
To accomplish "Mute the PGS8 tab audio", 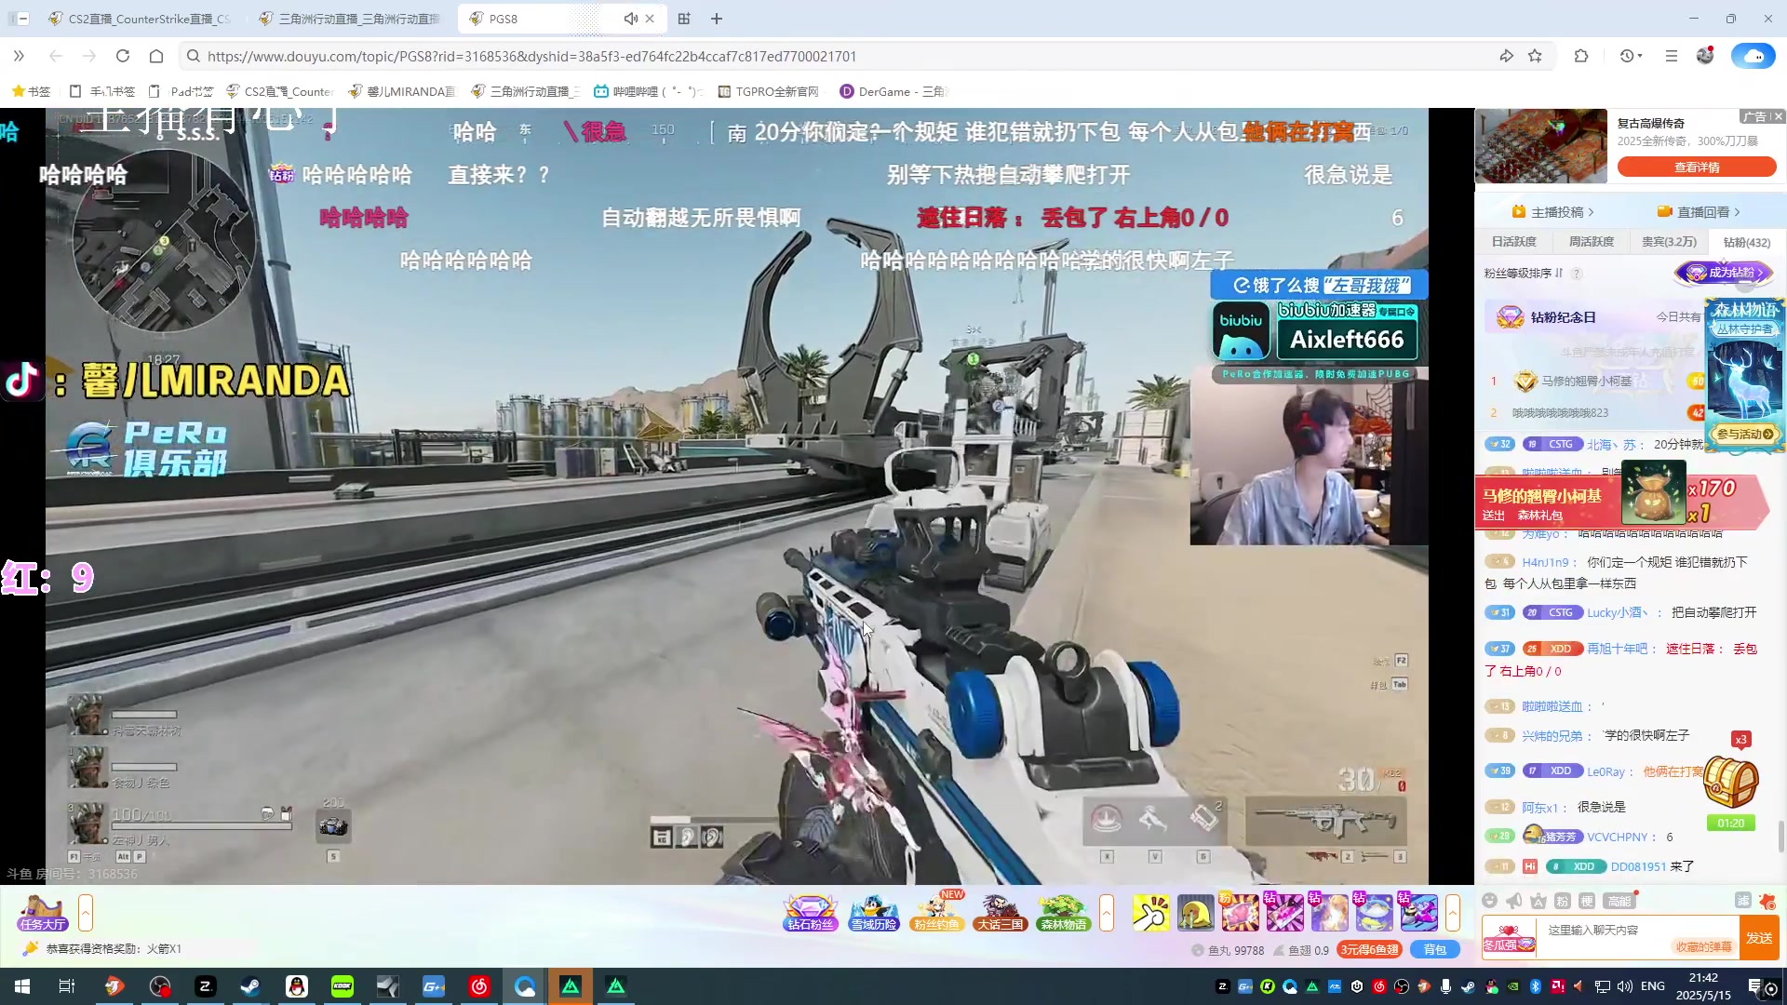I will (x=630, y=19).
